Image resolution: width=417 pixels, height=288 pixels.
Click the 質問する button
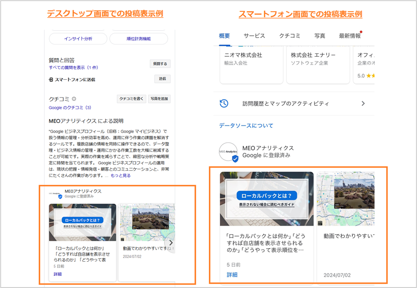click(160, 64)
